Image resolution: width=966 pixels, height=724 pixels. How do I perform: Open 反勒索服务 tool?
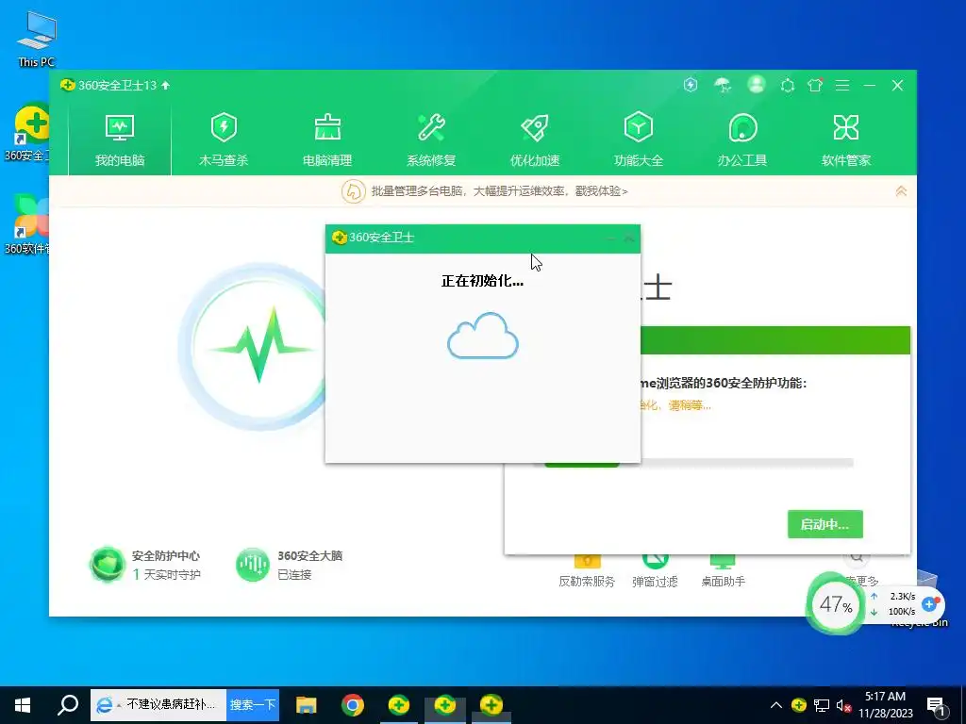click(587, 570)
